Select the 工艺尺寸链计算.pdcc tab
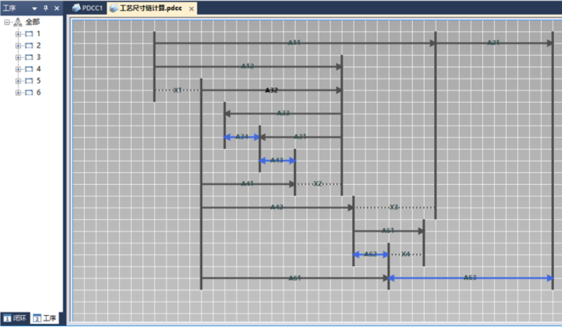Image resolution: width=562 pixels, height=327 pixels. tap(149, 9)
